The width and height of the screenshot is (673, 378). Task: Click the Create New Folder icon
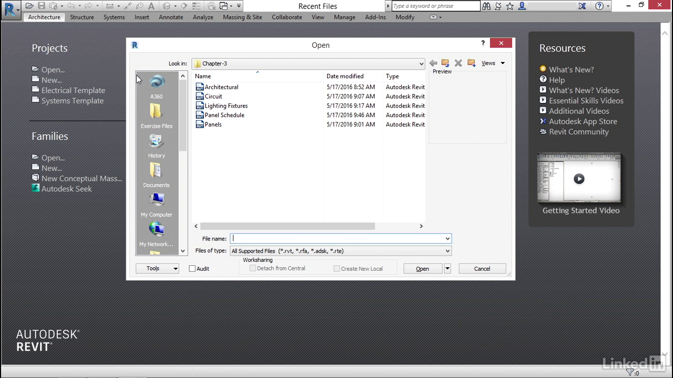click(x=472, y=63)
